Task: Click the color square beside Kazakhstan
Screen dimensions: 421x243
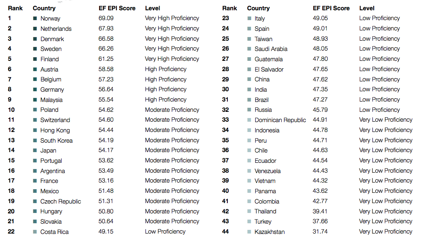Action: [249, 232]
